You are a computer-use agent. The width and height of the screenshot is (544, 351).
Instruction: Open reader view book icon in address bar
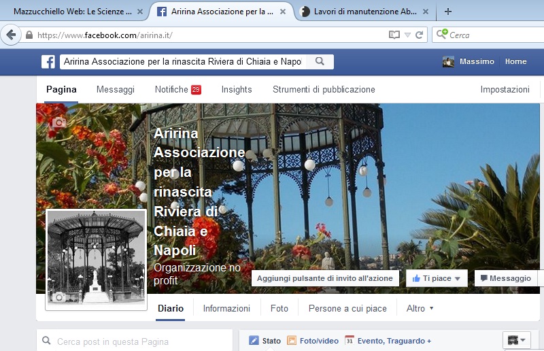[394, 35]
